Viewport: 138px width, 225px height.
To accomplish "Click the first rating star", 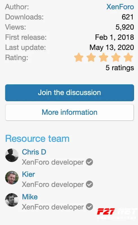I will tap(79, 57).
